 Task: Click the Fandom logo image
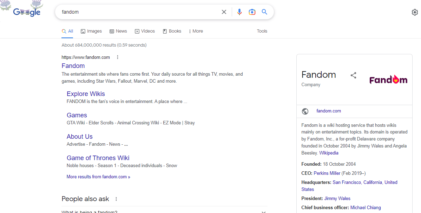[388, 80]
